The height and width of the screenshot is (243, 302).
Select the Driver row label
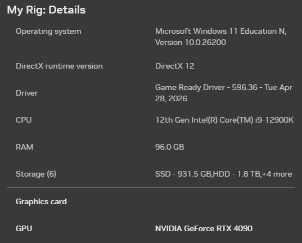[27, 93]
